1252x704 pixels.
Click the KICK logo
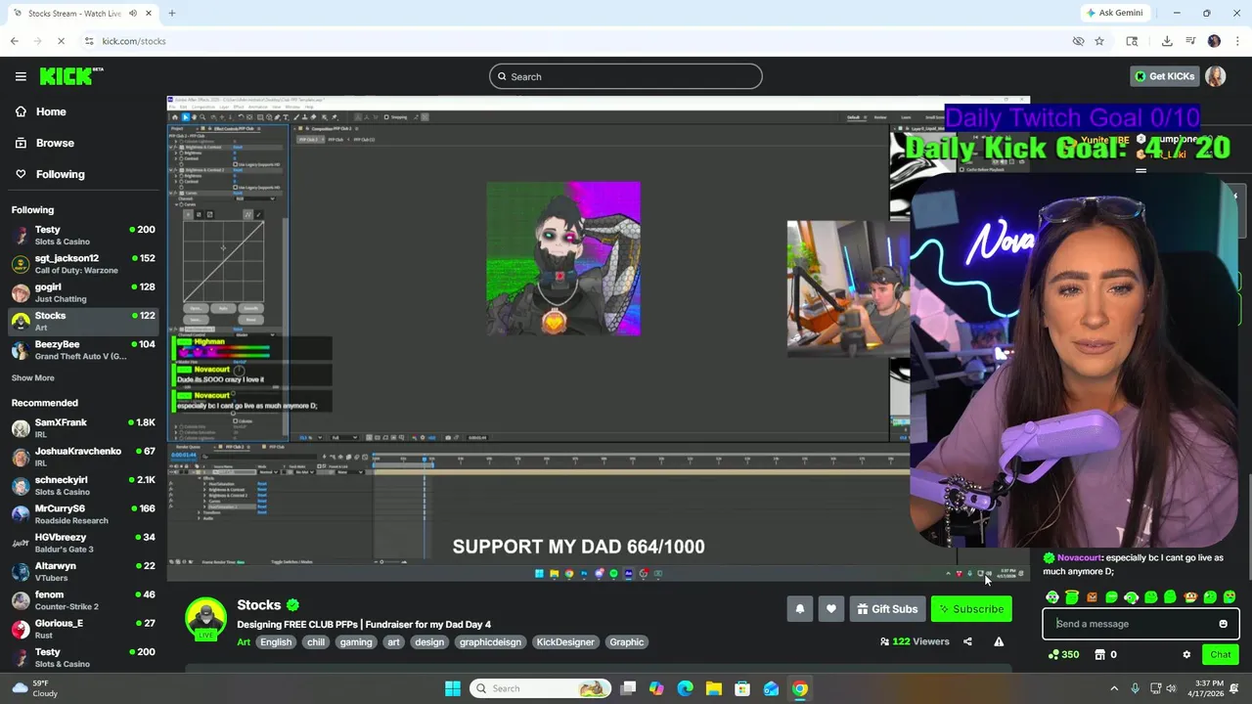(70, 76)
